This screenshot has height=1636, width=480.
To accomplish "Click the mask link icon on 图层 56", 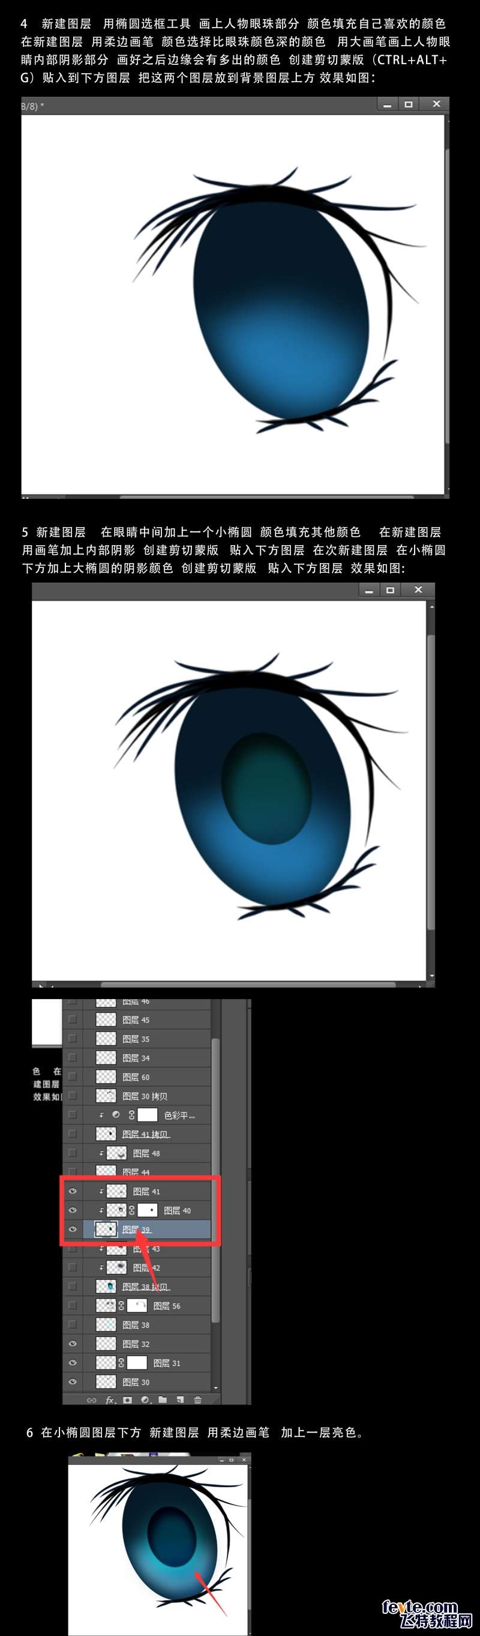I will coord(122,1306).
